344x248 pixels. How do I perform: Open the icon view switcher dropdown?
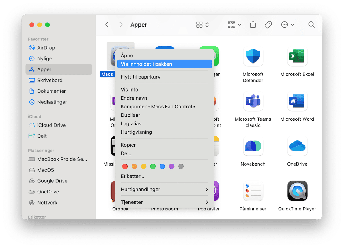point(203,25)
